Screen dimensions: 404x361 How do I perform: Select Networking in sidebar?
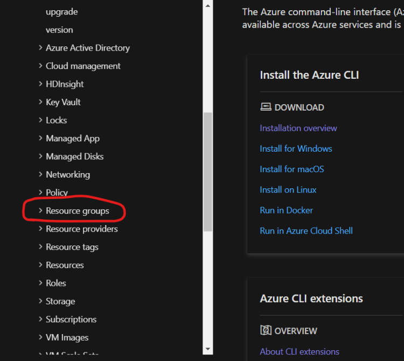click(x=68, y=175)
